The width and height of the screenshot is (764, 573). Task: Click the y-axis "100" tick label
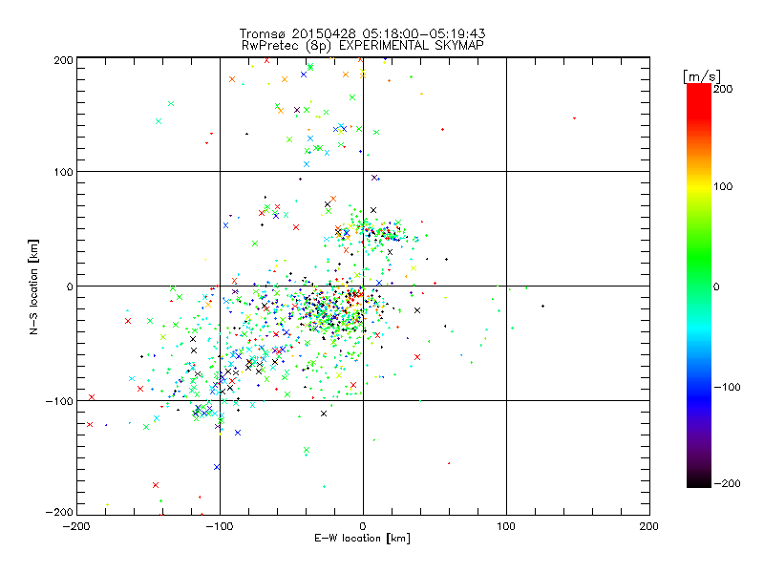coord(64,172)
